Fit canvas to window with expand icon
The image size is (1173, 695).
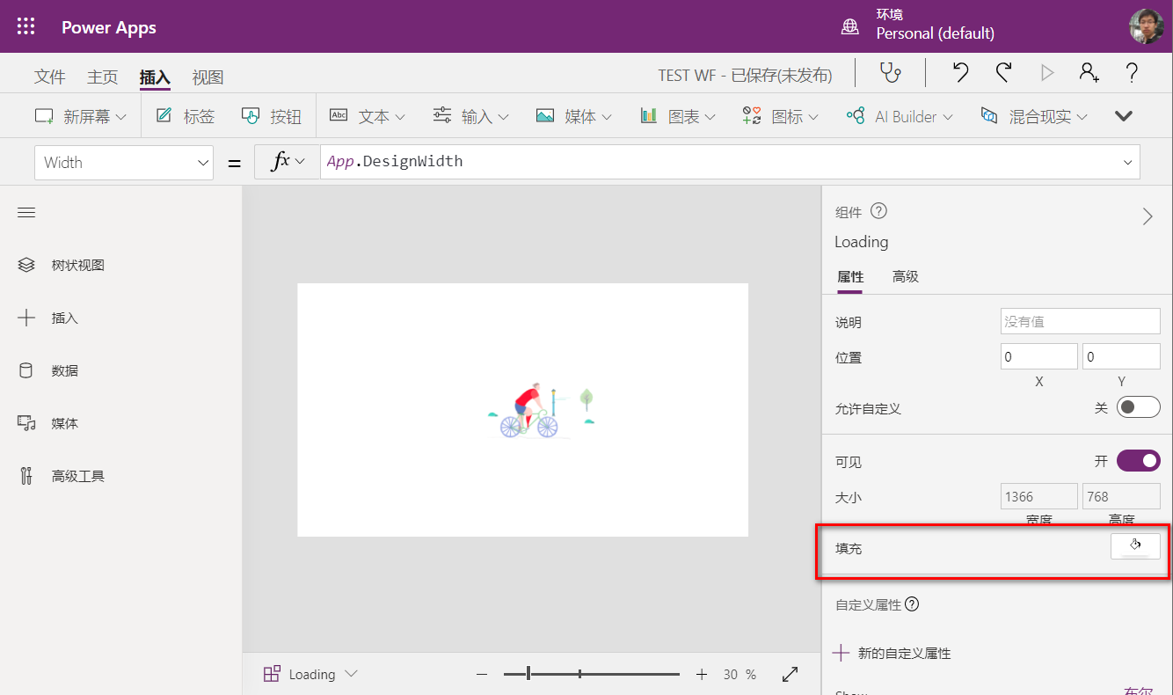tap(790, 675)
